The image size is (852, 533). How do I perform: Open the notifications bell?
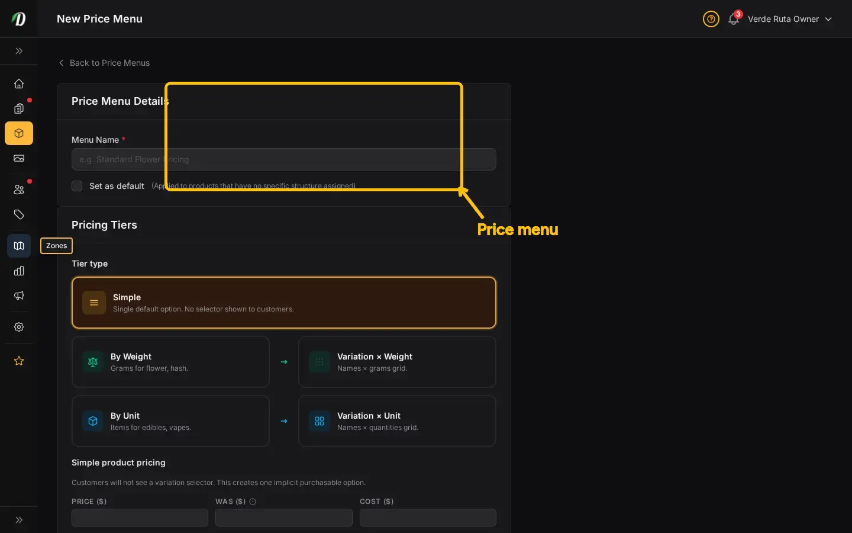pos(734,19)
